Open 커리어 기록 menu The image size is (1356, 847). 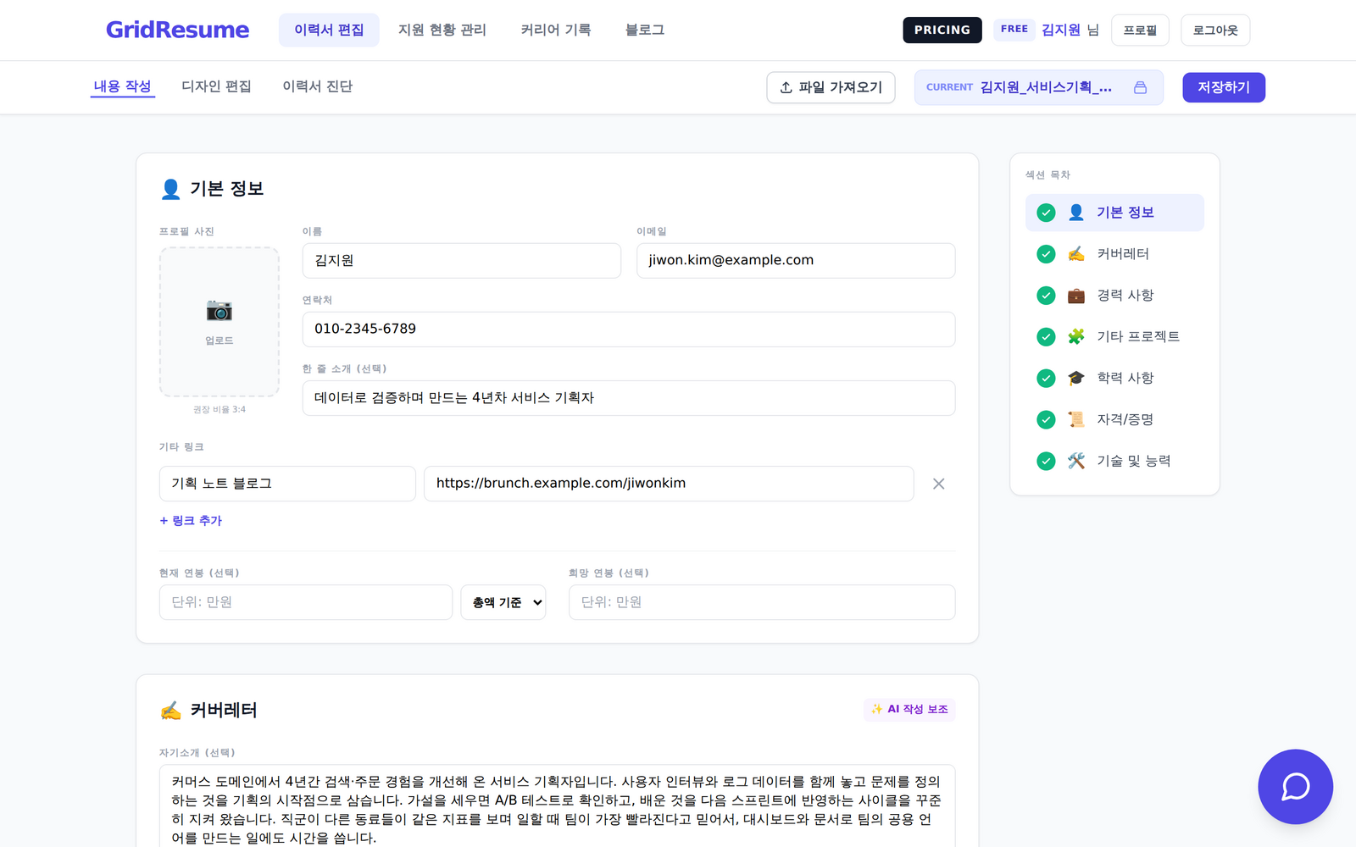[556, 30]
